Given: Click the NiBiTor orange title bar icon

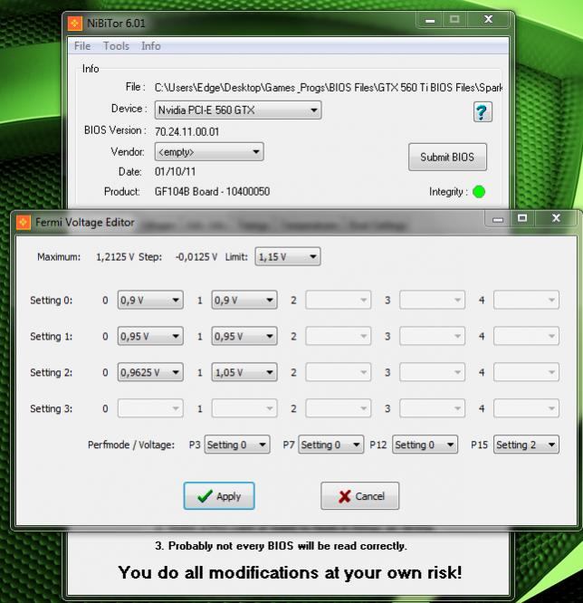Looking at the screenshot, I should pyautogui.click(x=74, y=23).
